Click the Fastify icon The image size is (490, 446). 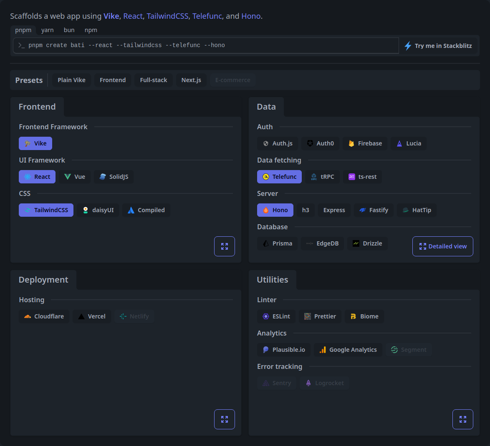click(x=363, y=210)
